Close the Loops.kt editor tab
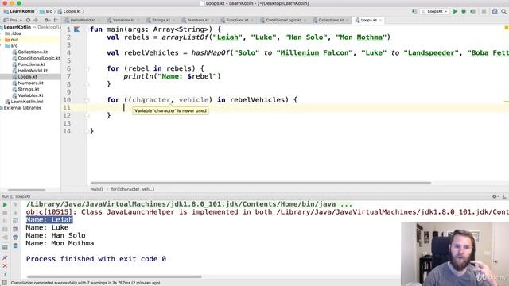This screenshot has height=286, width=509. pos(380,20)
